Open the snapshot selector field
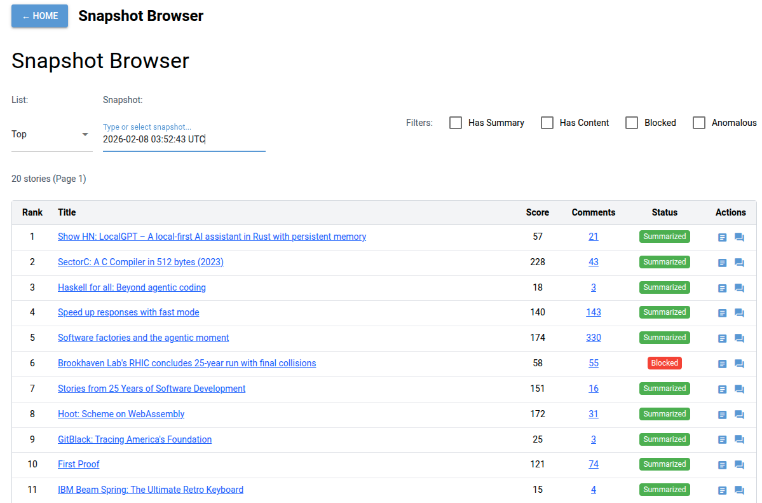 point(184,139)
